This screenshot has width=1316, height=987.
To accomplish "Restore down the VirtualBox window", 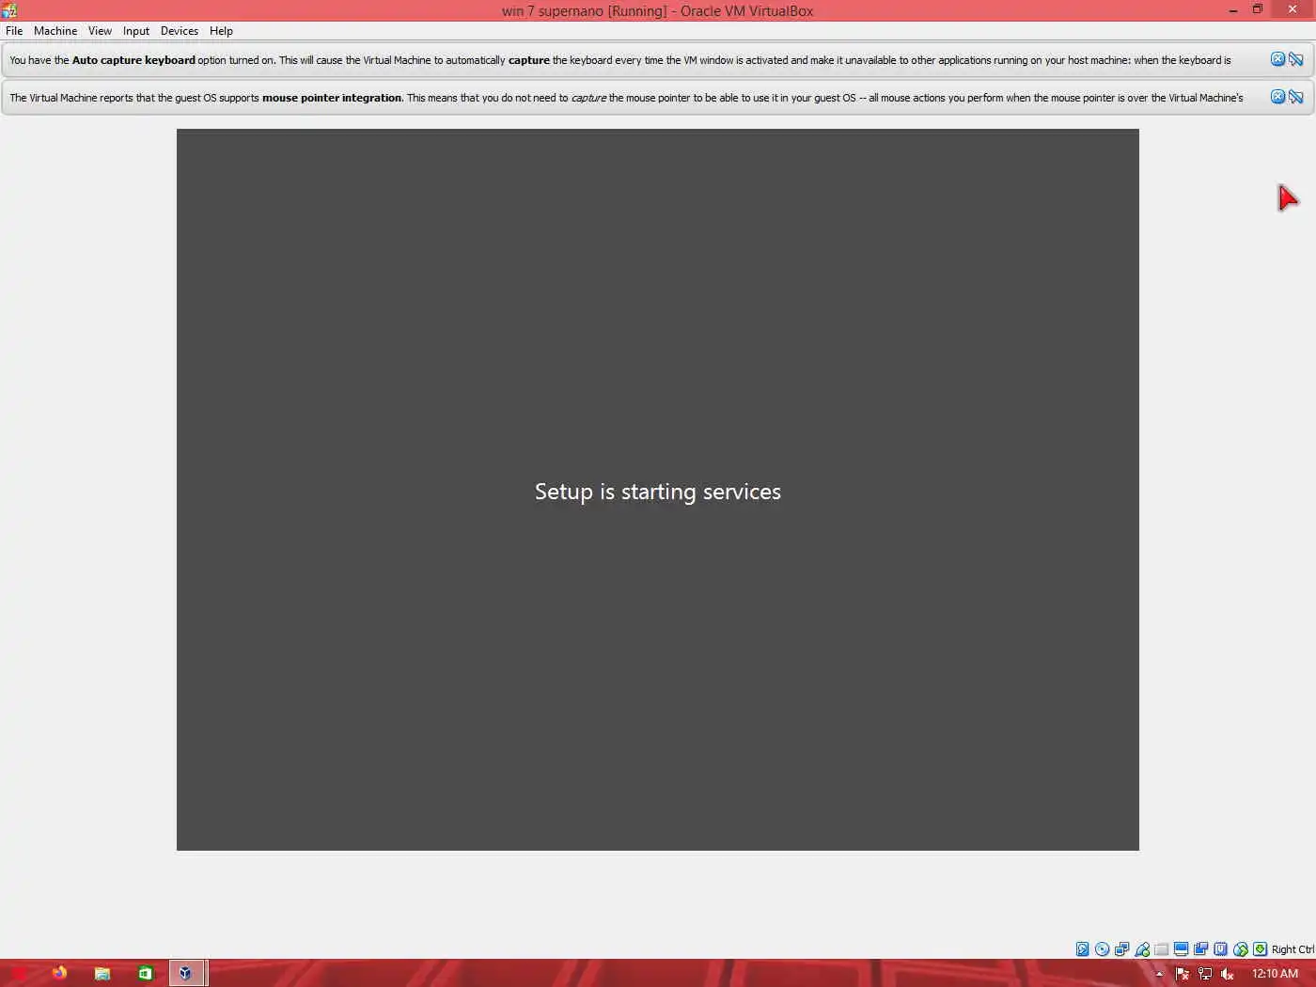I will click(1258, 9).
